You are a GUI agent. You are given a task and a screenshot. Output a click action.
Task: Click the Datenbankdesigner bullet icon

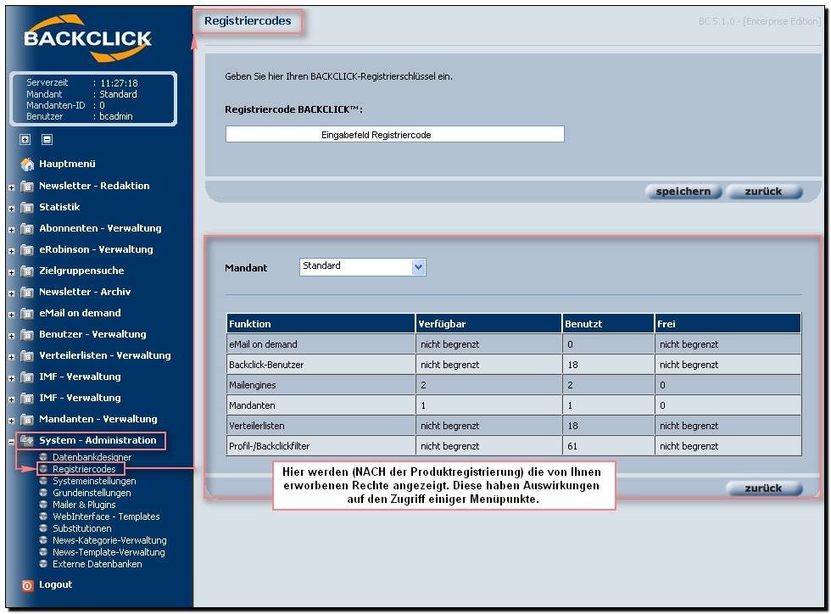click(44, 457)
